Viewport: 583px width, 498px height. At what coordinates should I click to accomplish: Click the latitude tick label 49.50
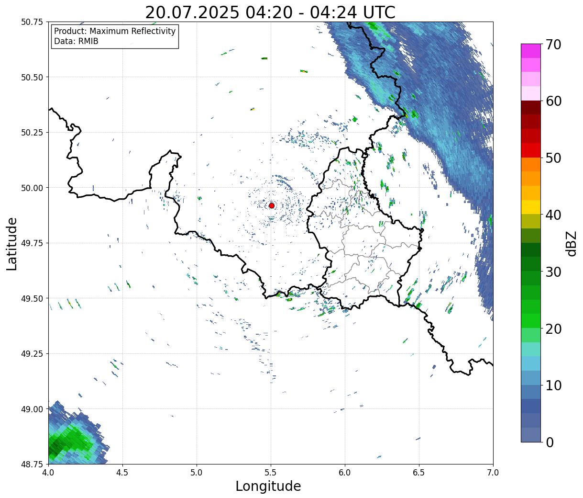(x=32, y=298)
